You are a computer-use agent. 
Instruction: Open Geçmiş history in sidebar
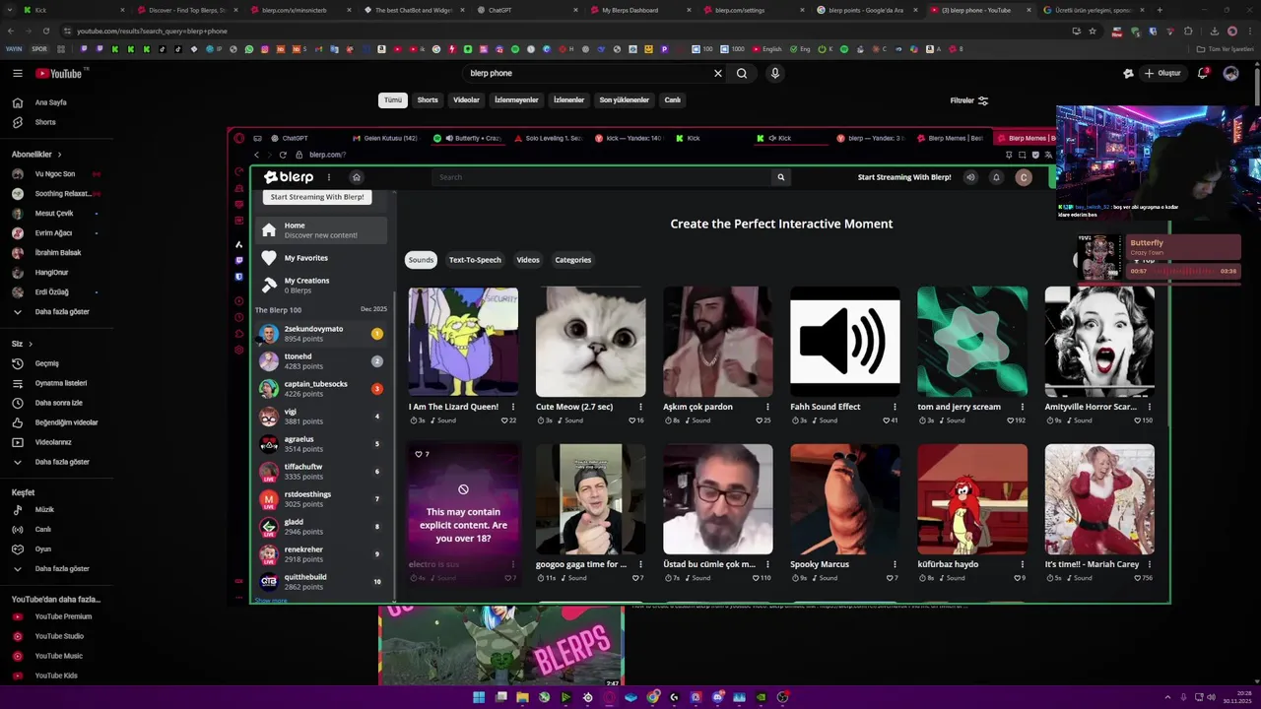(47, 363)
